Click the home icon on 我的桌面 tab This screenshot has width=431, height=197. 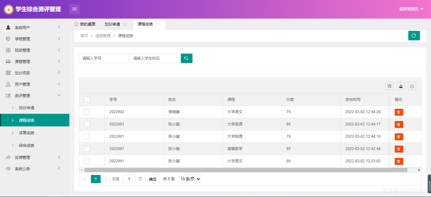tap(76, 24)
